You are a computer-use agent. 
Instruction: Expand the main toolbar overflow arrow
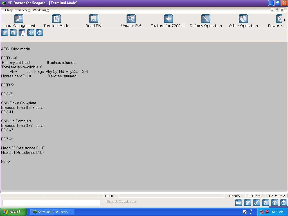pyautogui.click(x=285, y=20)
